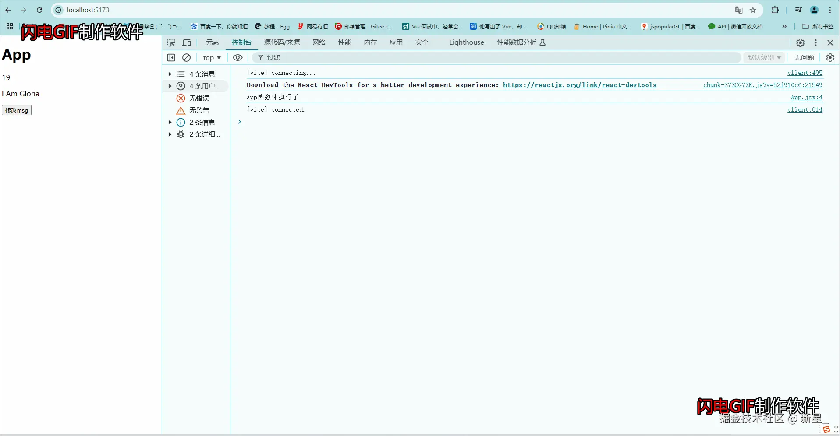
Task: Click the 无问题 issues indicator
Action: point(804,57)
